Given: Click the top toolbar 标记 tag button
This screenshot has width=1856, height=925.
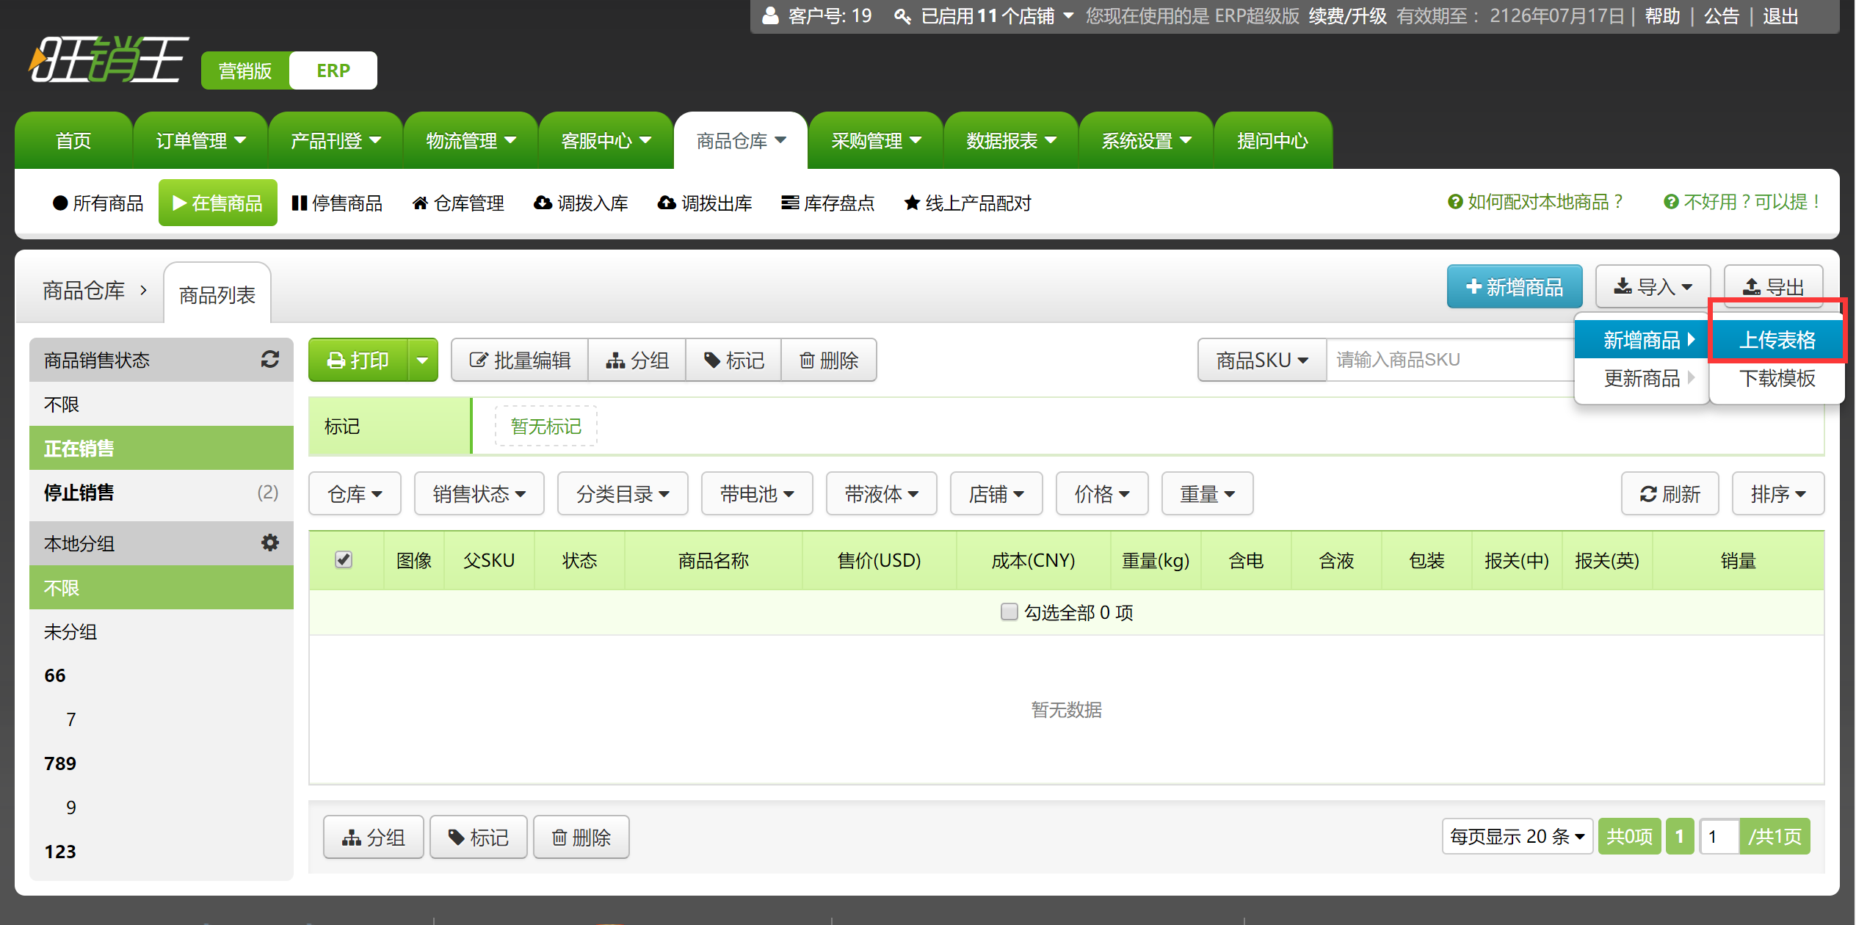Looking at the screenshot, I should tap(733, 360).
